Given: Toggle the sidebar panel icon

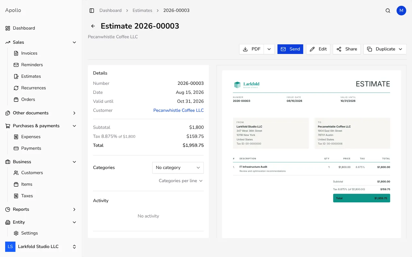Looking at the screenshot, I should click(92, 11).
